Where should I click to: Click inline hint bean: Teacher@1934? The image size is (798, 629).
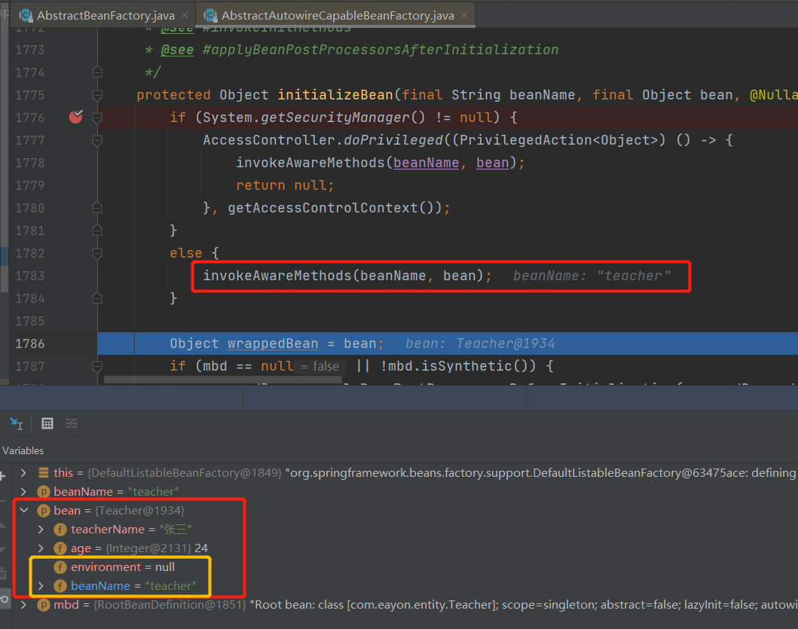click(480, 344)
